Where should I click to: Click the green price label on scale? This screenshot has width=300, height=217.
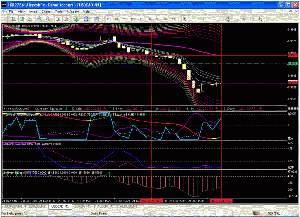tap(292, 64)
